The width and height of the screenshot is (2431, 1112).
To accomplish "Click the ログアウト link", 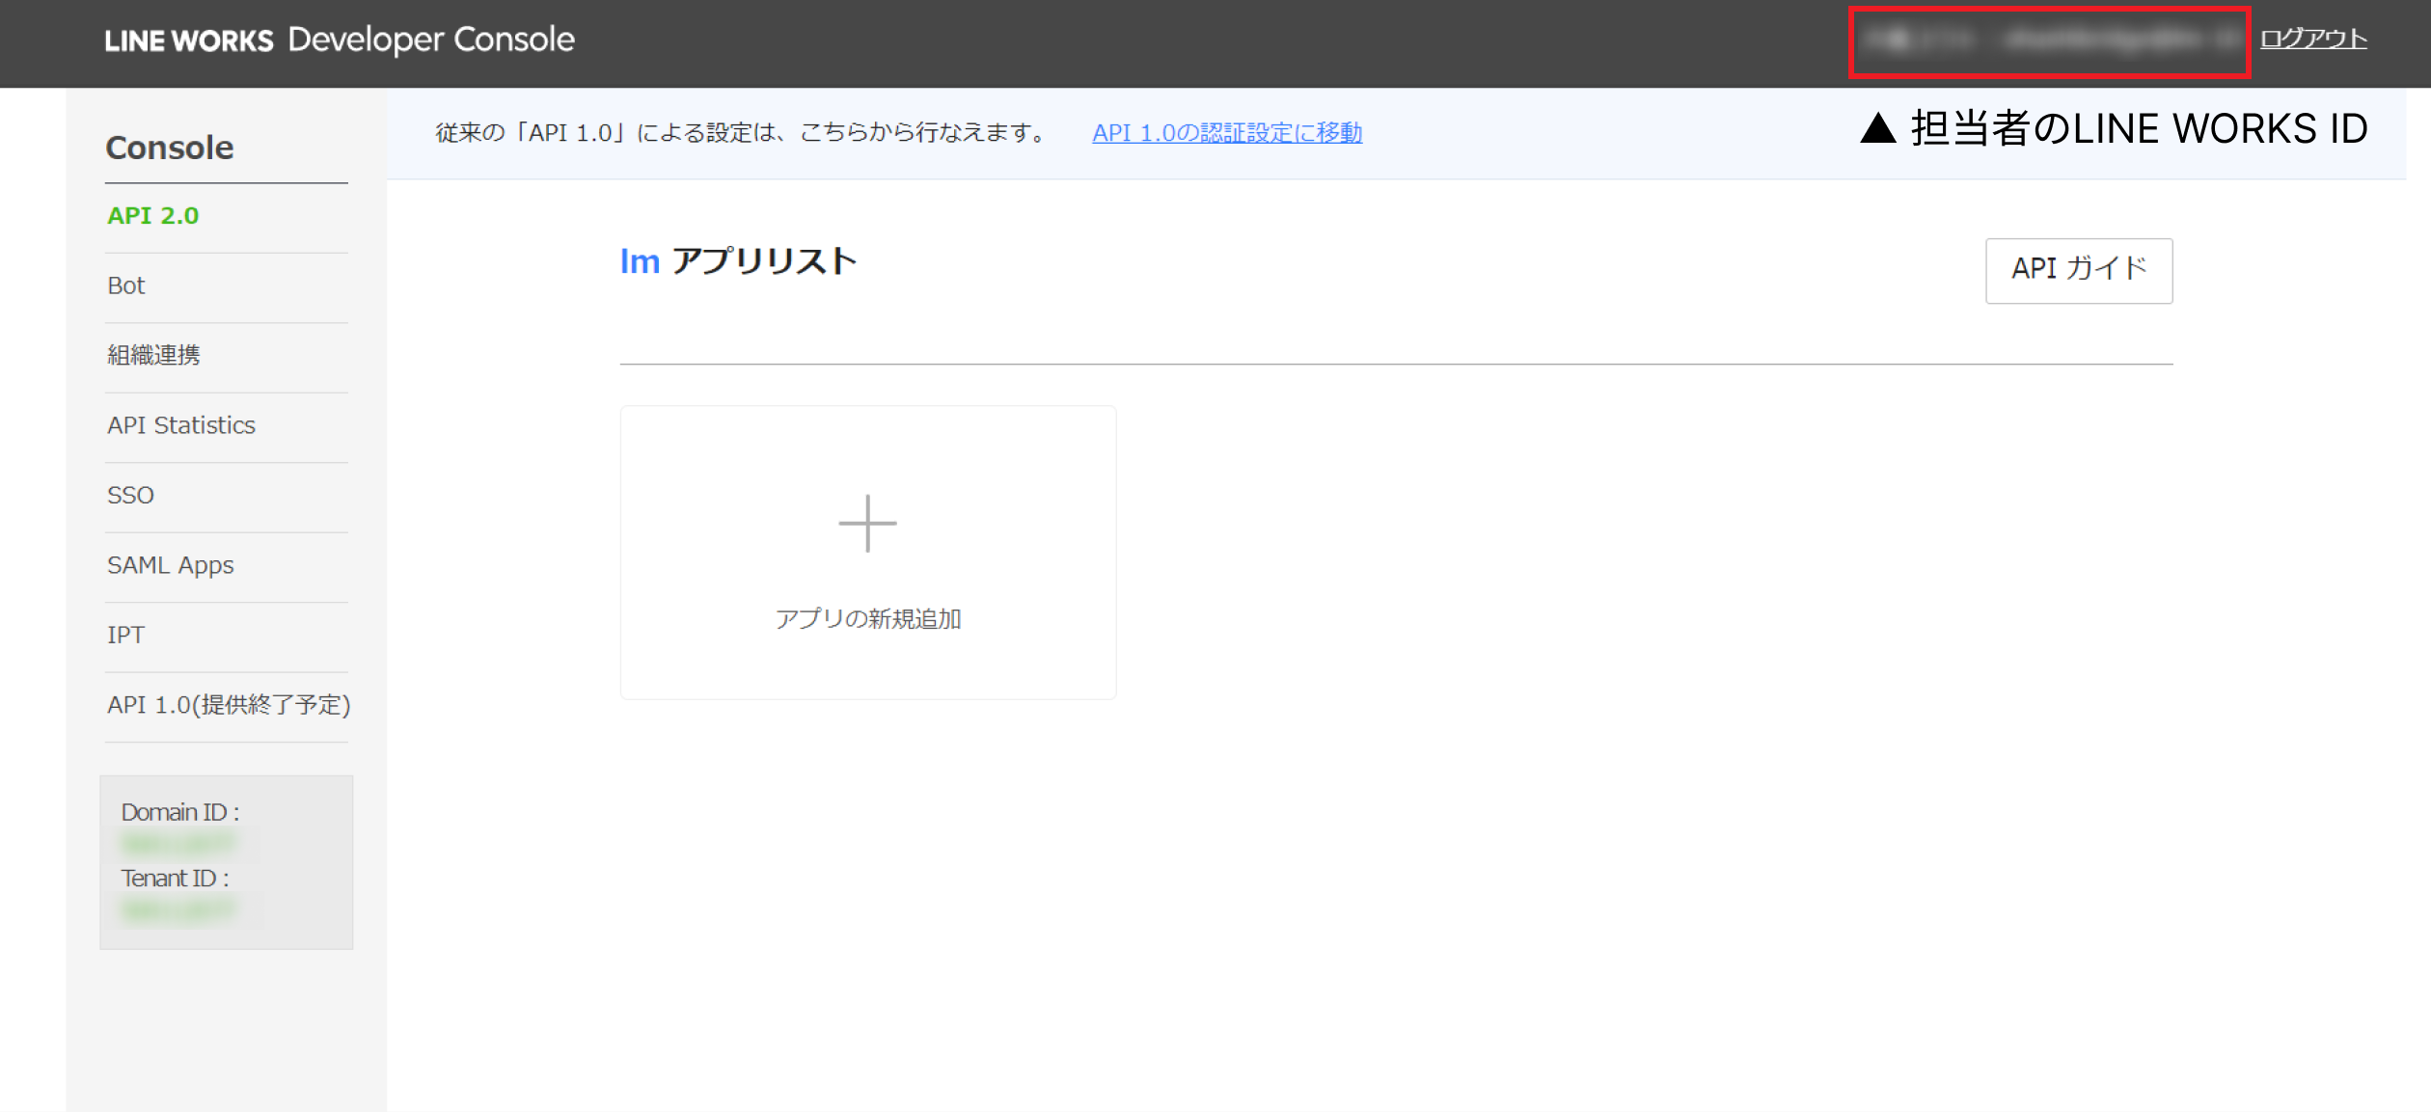I will (x=2312, y=39).
